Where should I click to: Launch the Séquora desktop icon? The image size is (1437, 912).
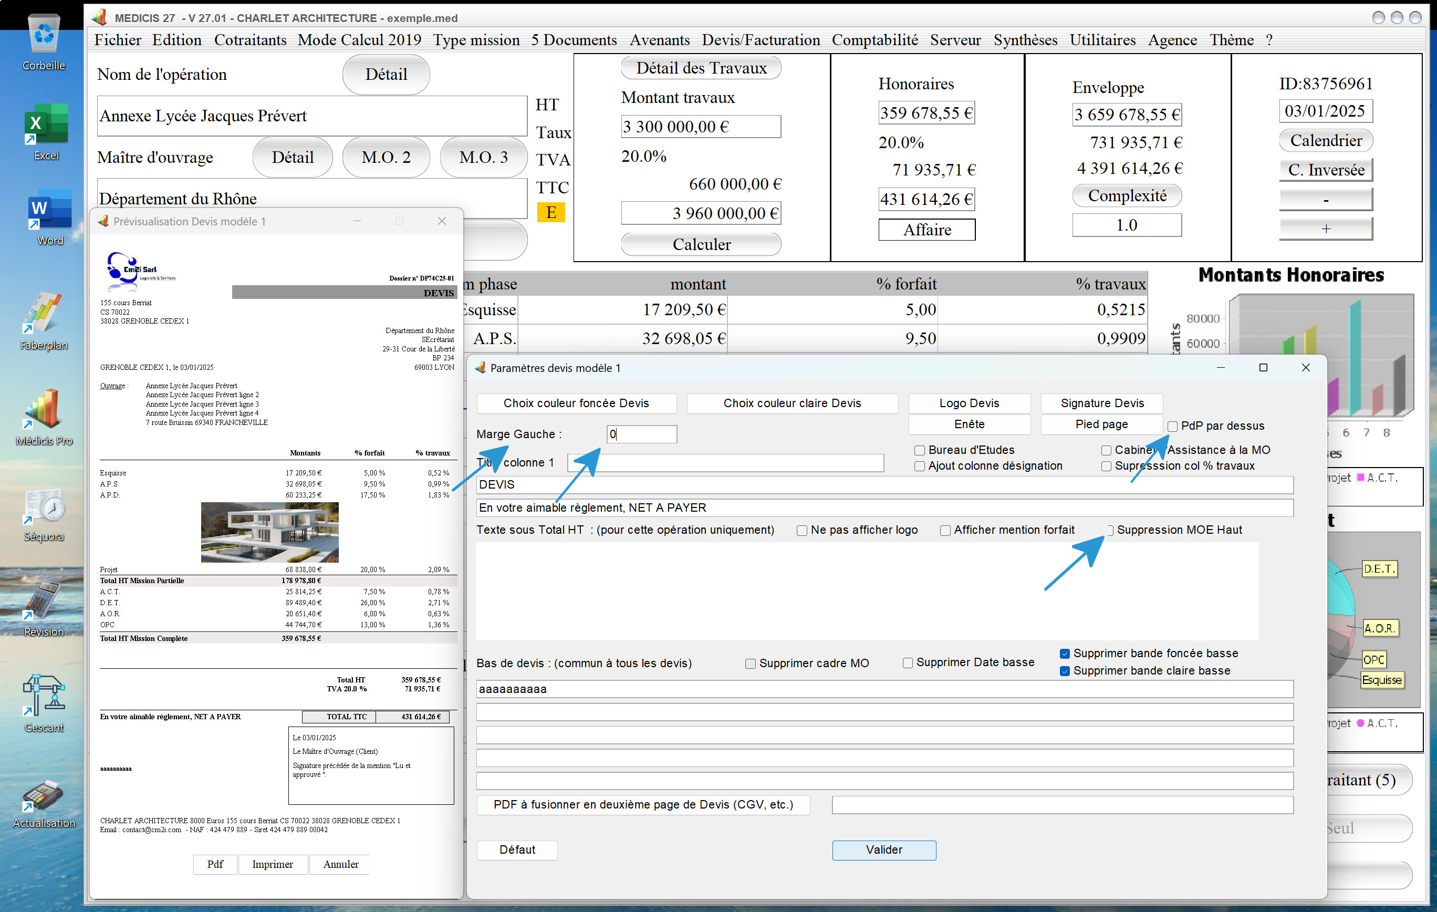[44, 513]
